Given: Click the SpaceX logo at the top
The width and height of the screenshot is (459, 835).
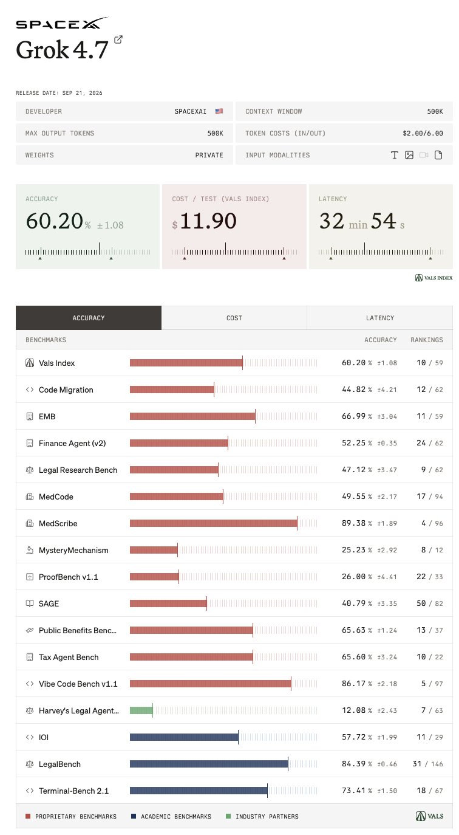Looking at the screenshot, I should click(x=62, y=24).
